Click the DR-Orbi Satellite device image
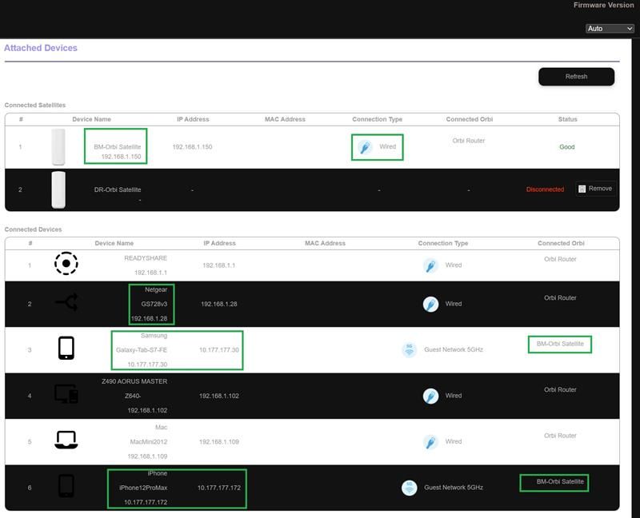The image size is (640, 518). pos(58,189)
